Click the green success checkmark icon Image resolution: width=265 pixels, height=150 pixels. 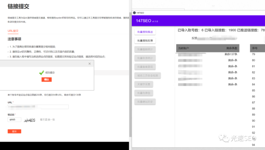click(x=42, y=73)
